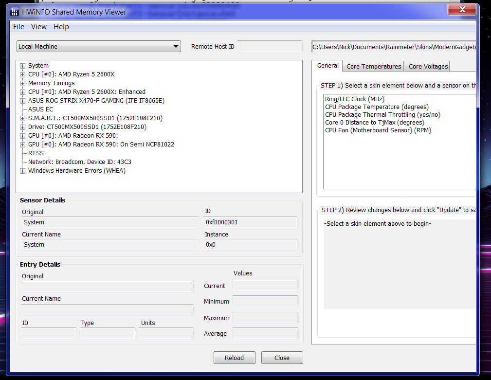
Task: Select CPU Package Thermal Throttling element
Action: (x=382, y=114)
